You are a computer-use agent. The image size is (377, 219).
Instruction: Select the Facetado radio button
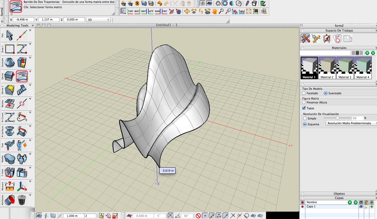304,93
